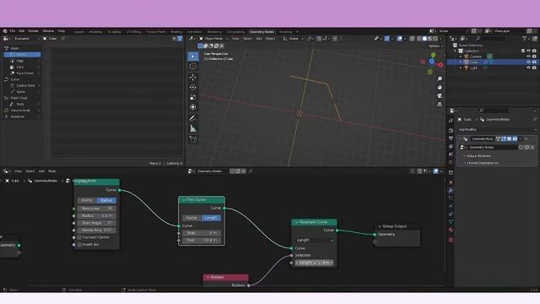Click the pan hand icon in viewport
Screen dimensions: 540x304
440,87
